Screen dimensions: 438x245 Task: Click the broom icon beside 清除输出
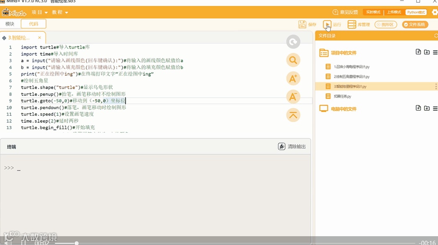pyautogui.click(x=281, y=147)
